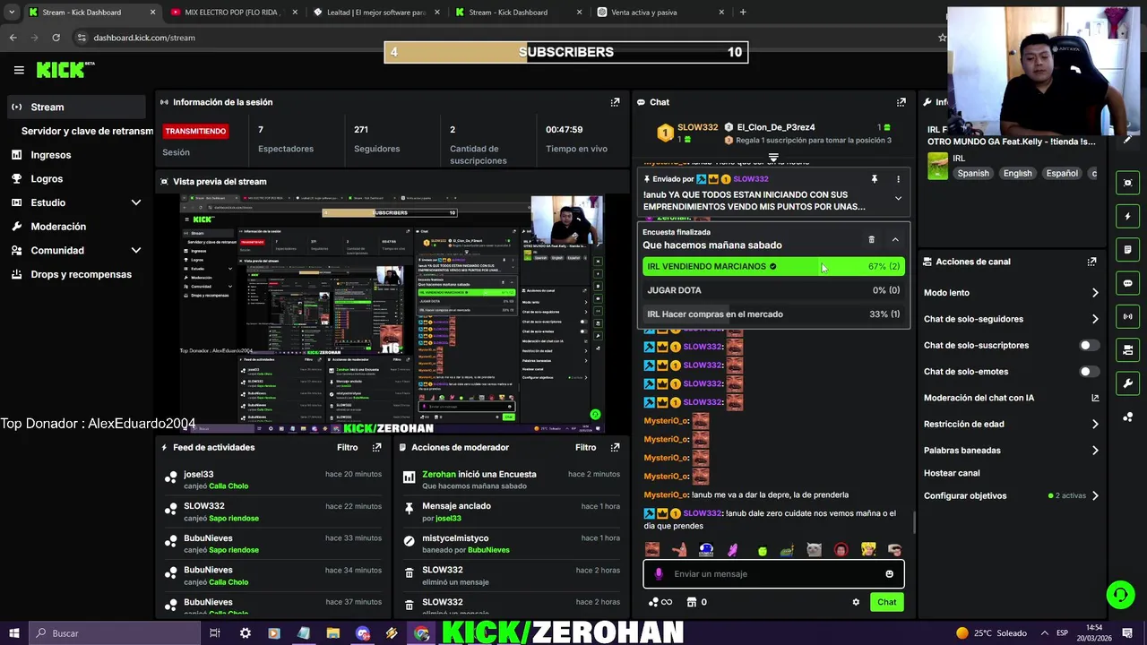Open Modo lento options arrow
The height and width of the screenshot is (645, 1147).
pos(1095,293)
